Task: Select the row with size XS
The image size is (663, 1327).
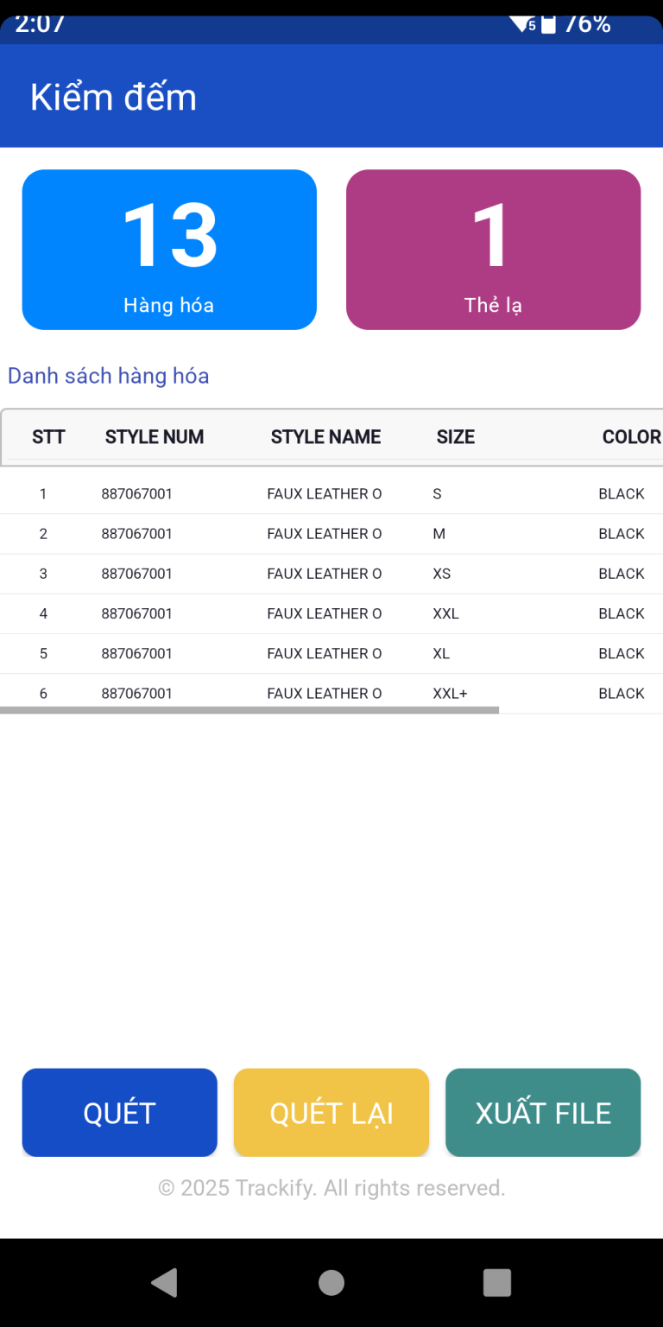Action: click(x=331, y=574)
